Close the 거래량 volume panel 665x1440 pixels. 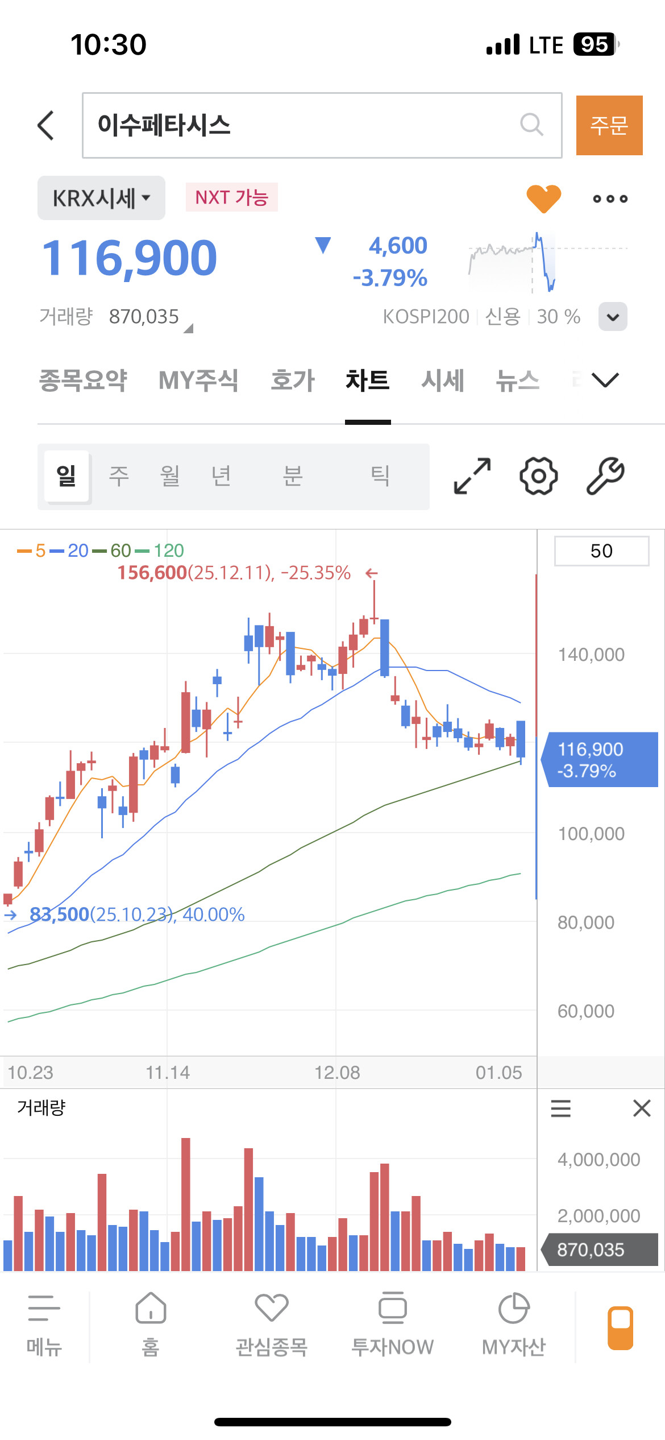point(642,1108)
